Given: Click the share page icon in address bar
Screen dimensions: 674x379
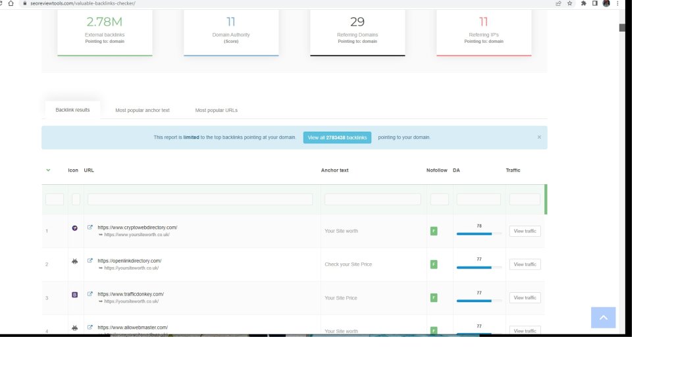Looking at the screenshot, I should pyautogui.click(x=558, y=3).
